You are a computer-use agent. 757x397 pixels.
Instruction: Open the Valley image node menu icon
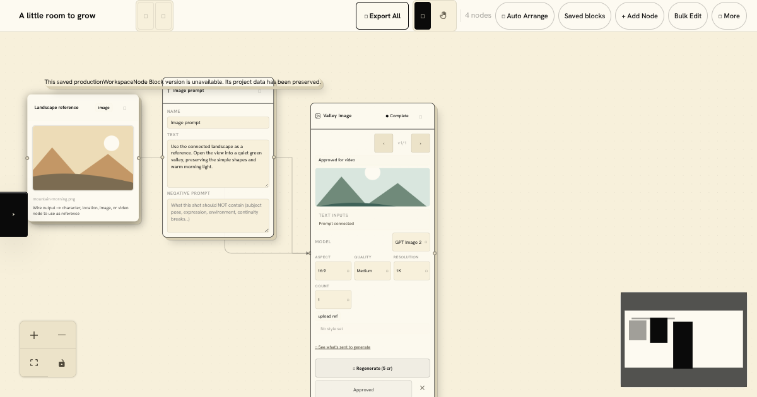tap(421, 117)
